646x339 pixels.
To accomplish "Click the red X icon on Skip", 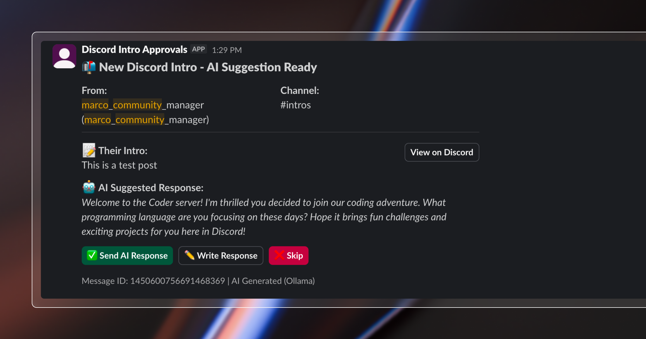I will [x=279, y=255].
